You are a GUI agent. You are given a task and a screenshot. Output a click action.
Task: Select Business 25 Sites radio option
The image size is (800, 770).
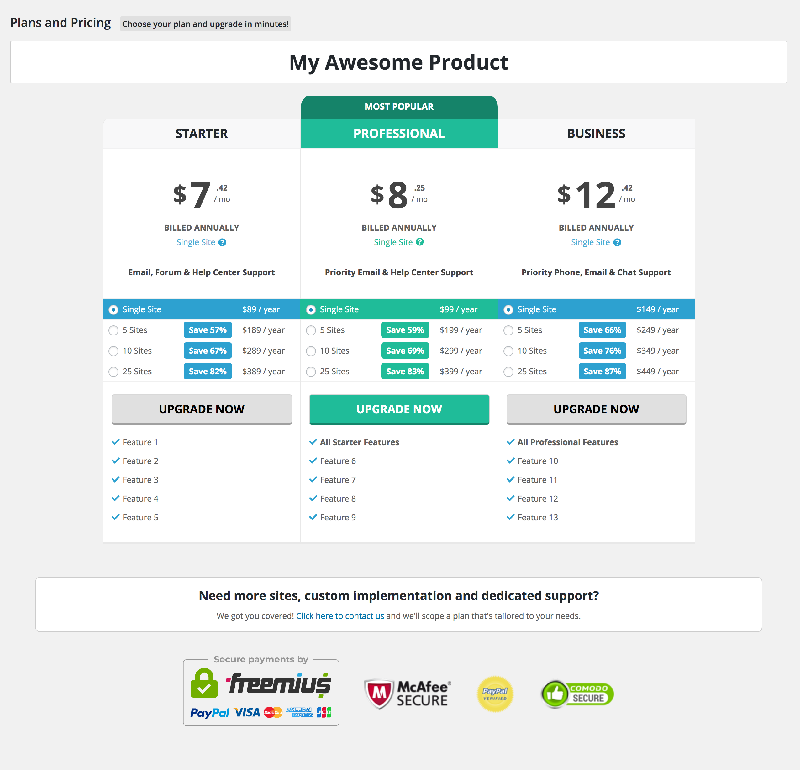point(508,372)
